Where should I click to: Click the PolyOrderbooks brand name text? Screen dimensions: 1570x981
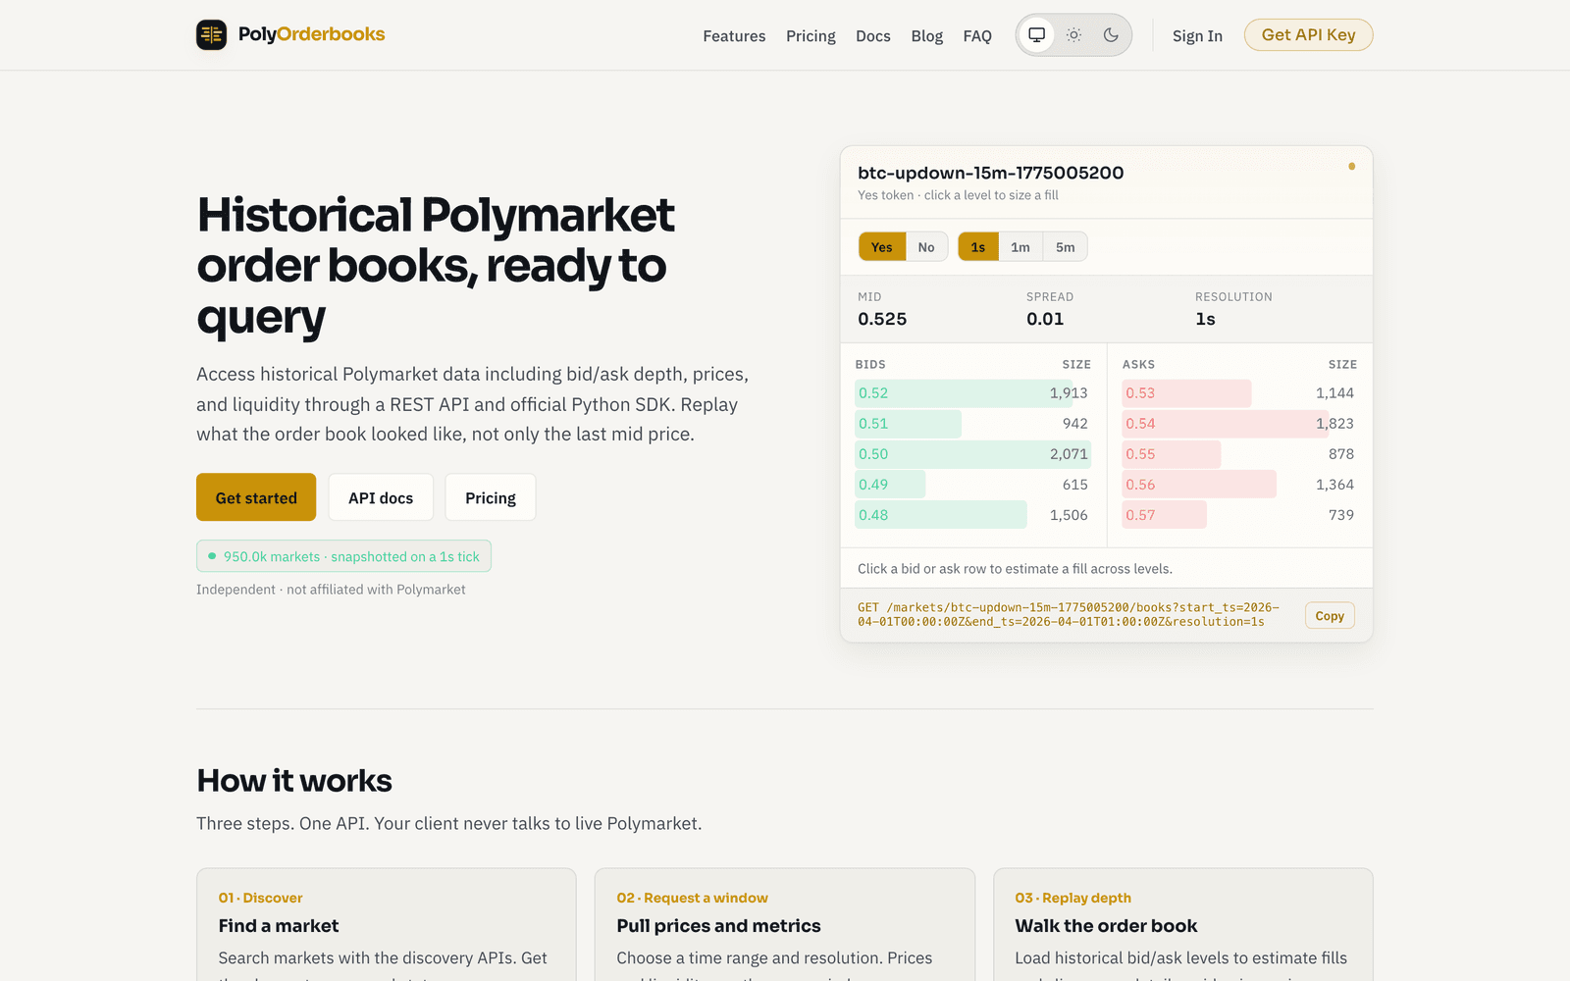coord(311,34)
